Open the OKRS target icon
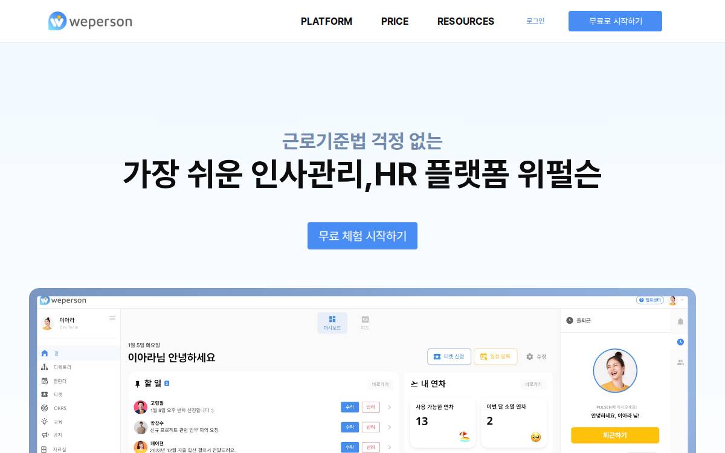Image resolution: width=725 pixels, height=453 pixels. 44,408
